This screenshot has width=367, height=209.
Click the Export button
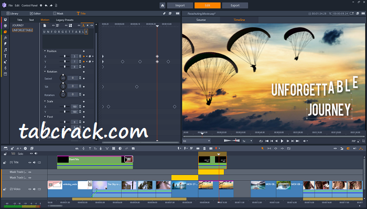click(235, 5)
